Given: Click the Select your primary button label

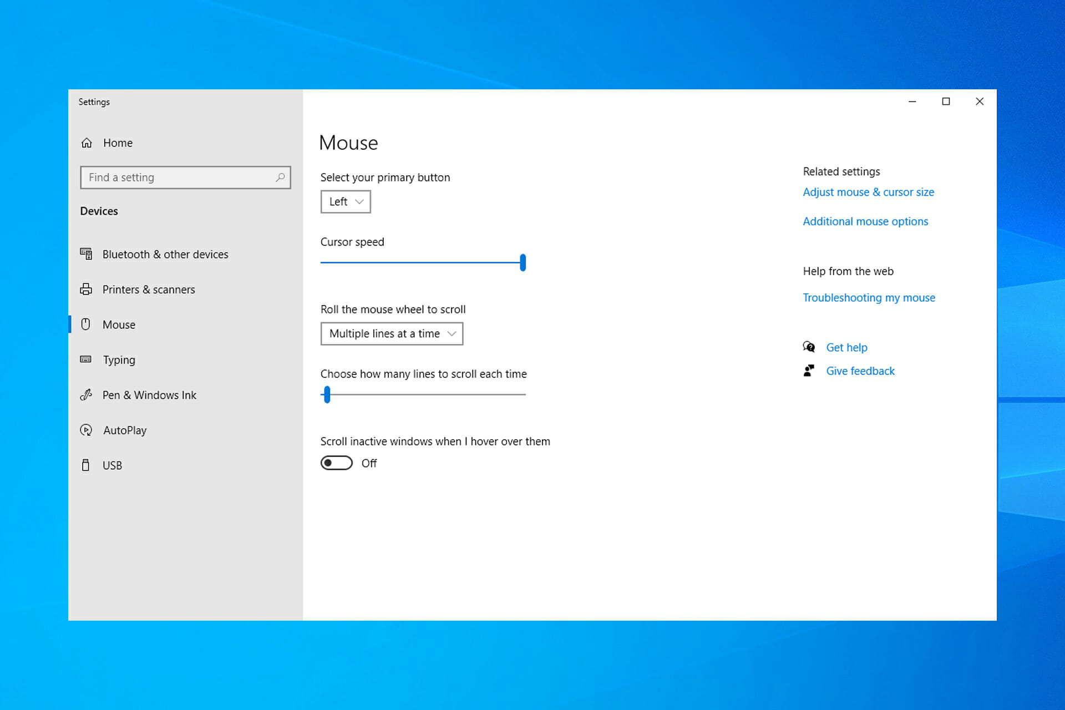Looking at the screenshot, I should [x=385, y=177].
